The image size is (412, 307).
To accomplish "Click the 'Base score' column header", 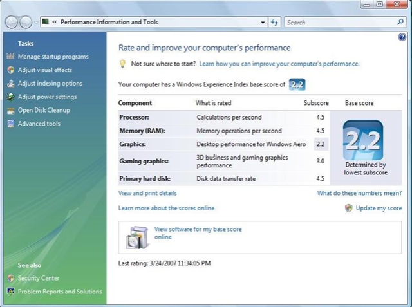I will click(x=359, y=103).
